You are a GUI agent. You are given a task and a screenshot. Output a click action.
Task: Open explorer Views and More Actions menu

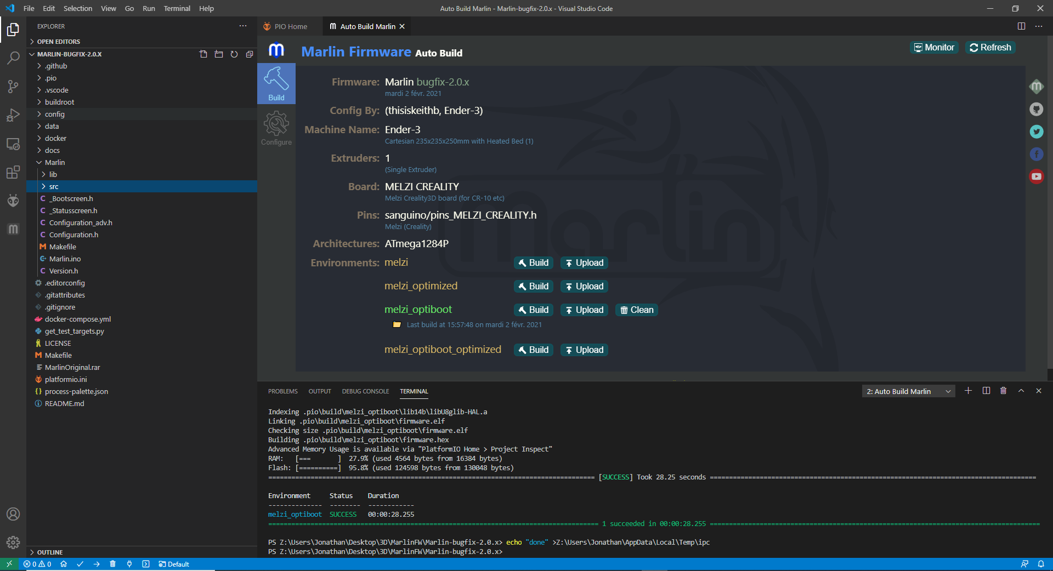point(243,26)
